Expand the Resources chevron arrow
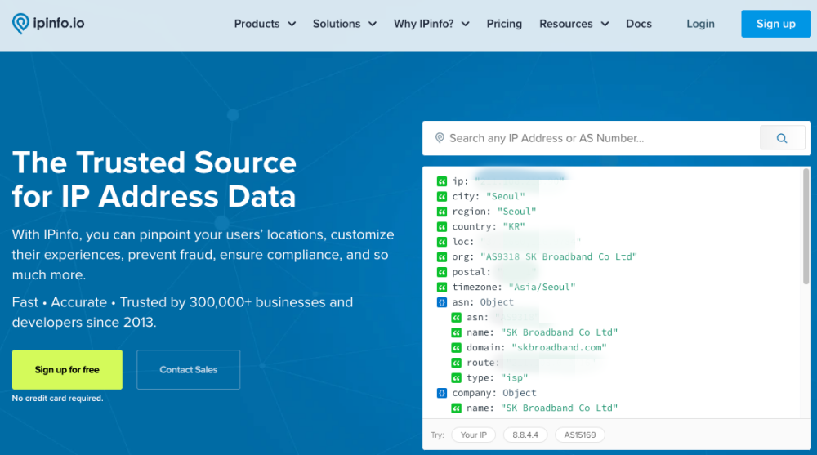The height and width of the screenshot is (455, 817). coord(605,24)
